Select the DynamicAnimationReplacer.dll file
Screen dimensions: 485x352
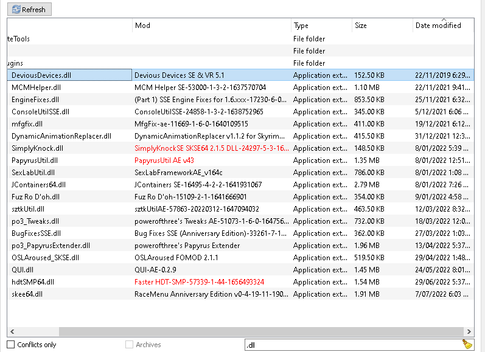(61, 136)
